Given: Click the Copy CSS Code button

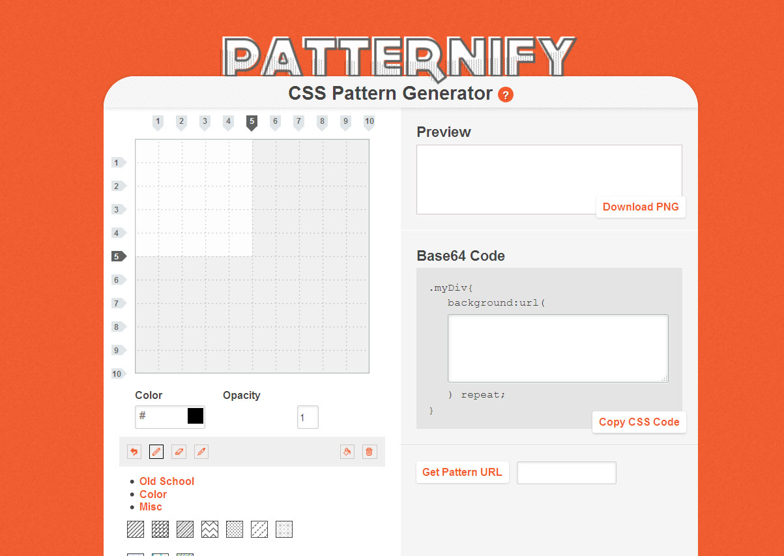Looking at the screenshot, I should (x=639, y=422).
